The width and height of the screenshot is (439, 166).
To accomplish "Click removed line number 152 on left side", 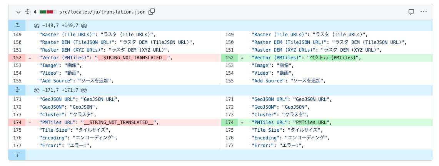I will coord(17,58).
